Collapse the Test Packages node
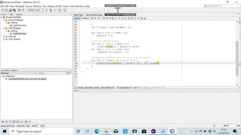The width and height of the screenshot is (241, 135). [4, 28]
